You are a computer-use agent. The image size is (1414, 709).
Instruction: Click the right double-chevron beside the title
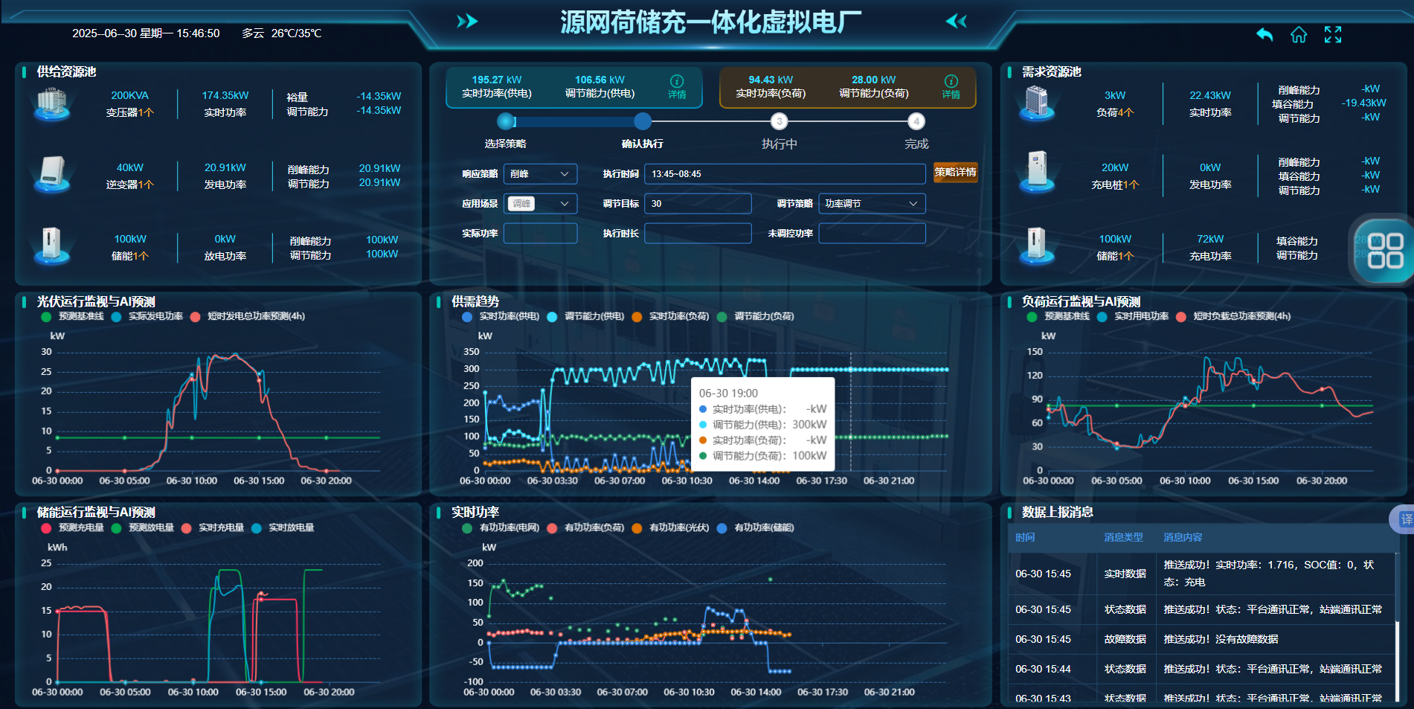point(467,21)
